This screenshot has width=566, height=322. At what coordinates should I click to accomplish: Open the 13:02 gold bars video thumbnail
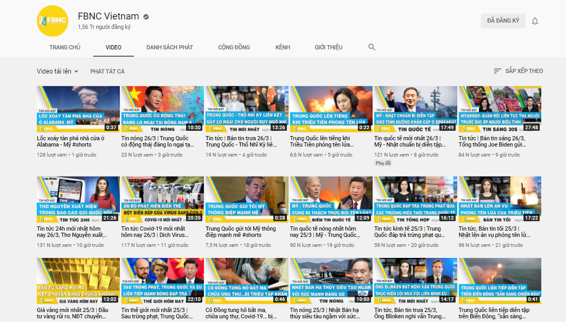78,281
